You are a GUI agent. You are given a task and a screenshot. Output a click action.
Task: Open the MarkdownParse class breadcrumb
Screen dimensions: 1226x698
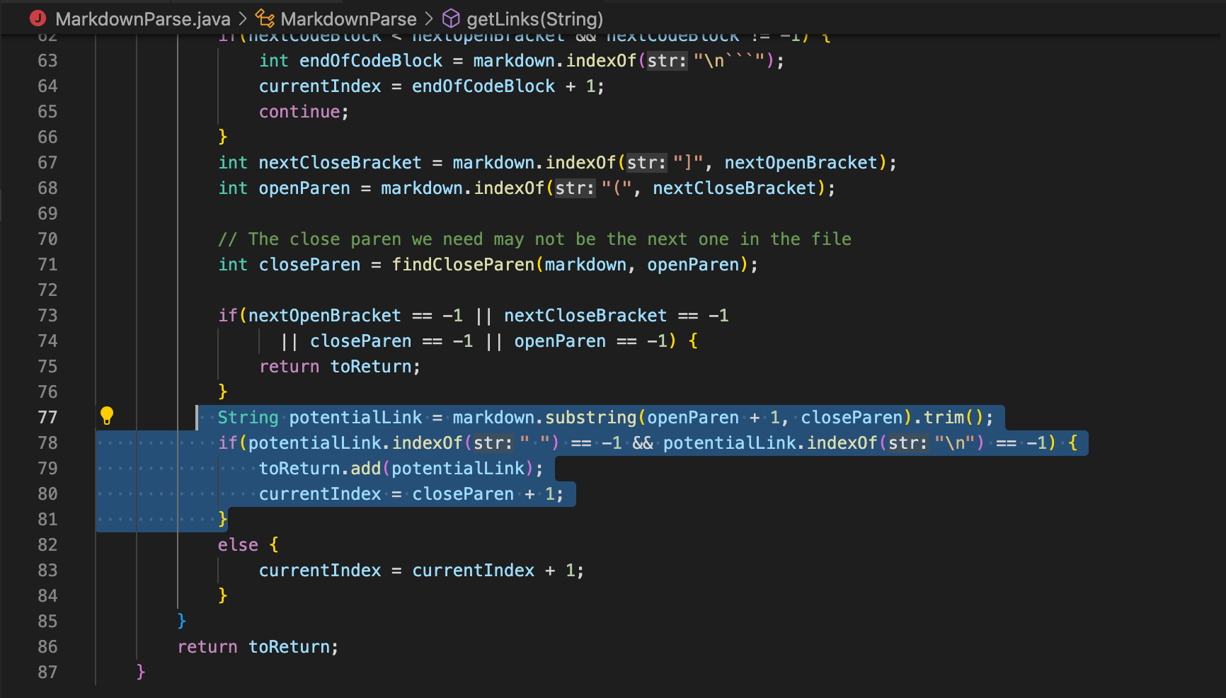tap(348, 19)
